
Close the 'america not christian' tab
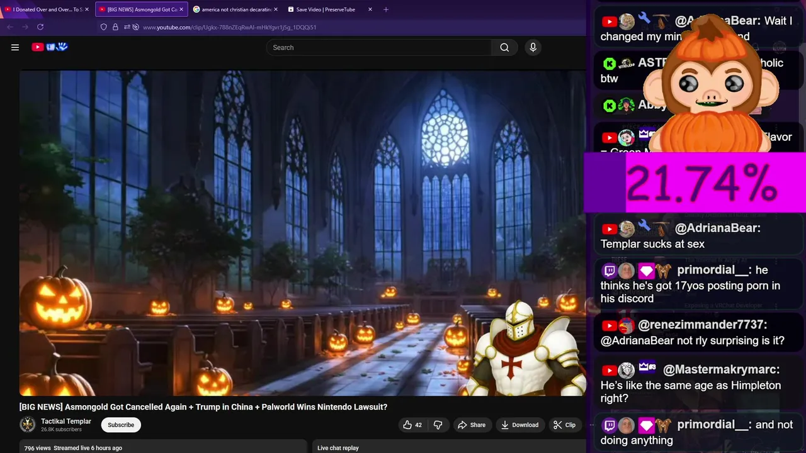pos(276,9)
